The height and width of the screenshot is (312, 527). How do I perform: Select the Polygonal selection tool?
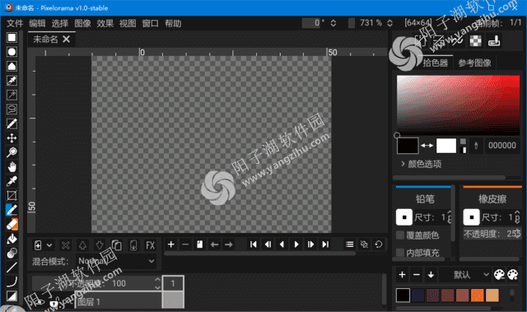tap(12, 67)
